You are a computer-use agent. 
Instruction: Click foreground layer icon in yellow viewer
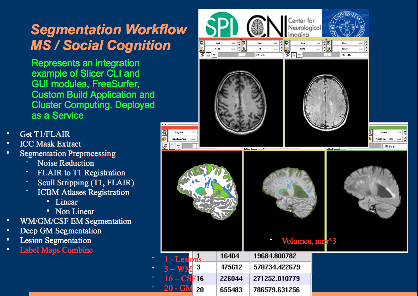click(329, 43)
